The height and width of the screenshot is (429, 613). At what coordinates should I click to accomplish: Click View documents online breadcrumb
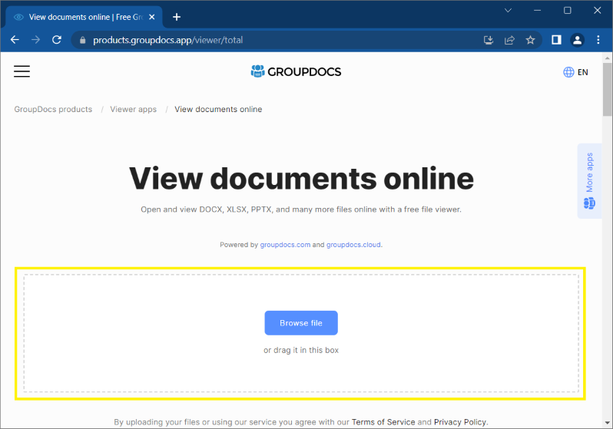point(218,110)
